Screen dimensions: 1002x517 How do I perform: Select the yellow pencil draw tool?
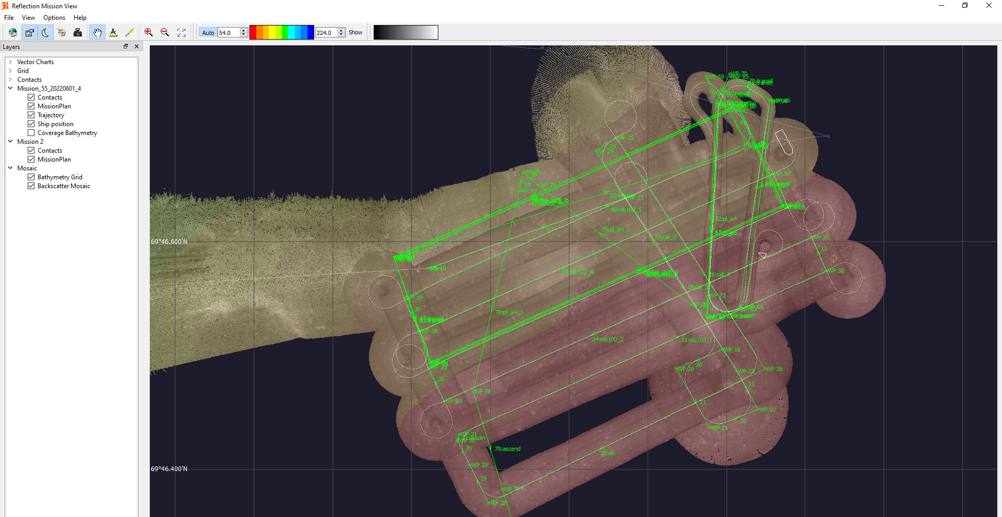[x=129, y=32]
